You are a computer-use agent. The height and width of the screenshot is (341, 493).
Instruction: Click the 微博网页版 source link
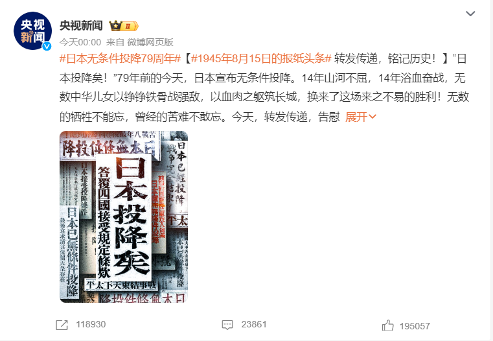click(150, 42)
